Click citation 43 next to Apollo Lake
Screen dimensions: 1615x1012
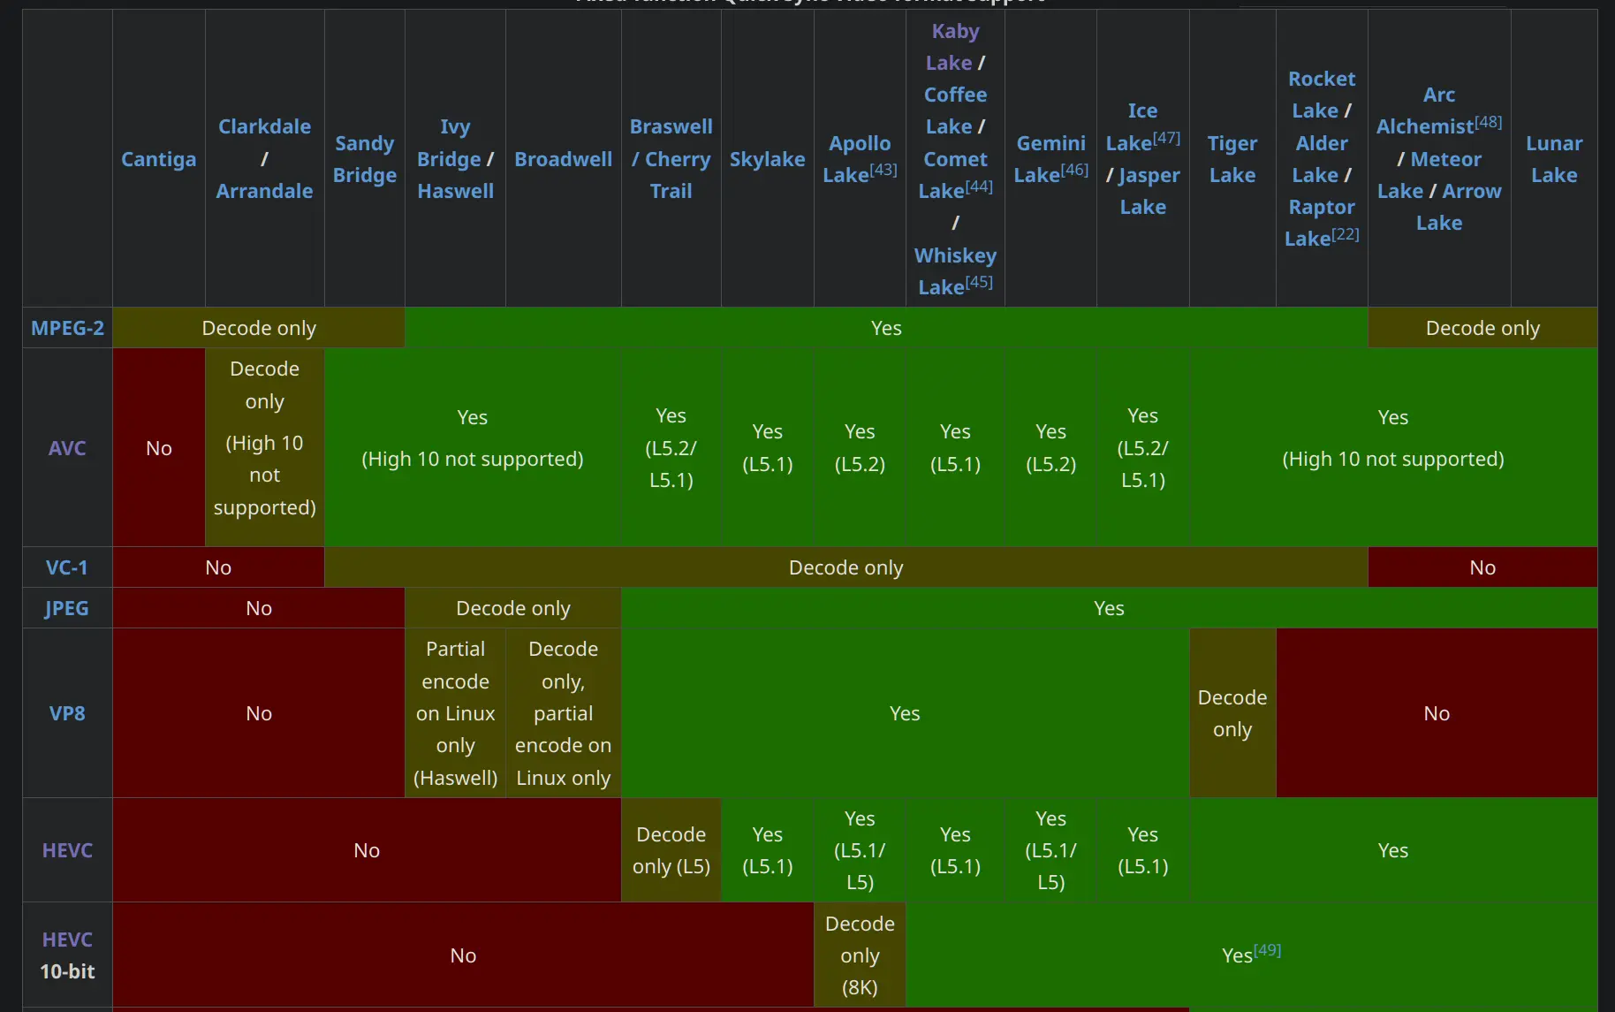click(x=883, y=170)
